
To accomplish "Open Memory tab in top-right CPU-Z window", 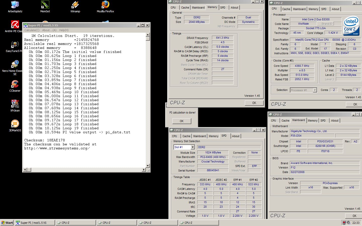I will [x=313, y=9].
